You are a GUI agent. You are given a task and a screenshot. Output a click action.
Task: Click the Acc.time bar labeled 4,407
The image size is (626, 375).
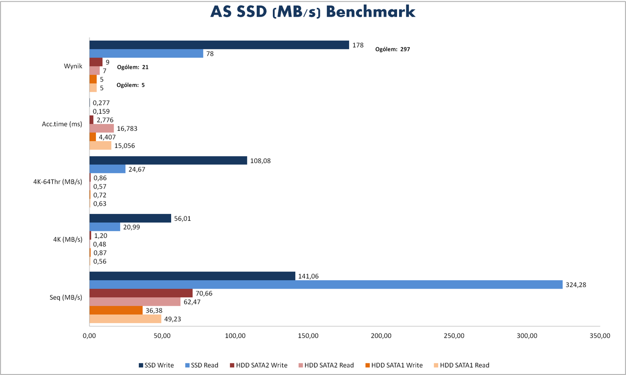tap(92, 137)
